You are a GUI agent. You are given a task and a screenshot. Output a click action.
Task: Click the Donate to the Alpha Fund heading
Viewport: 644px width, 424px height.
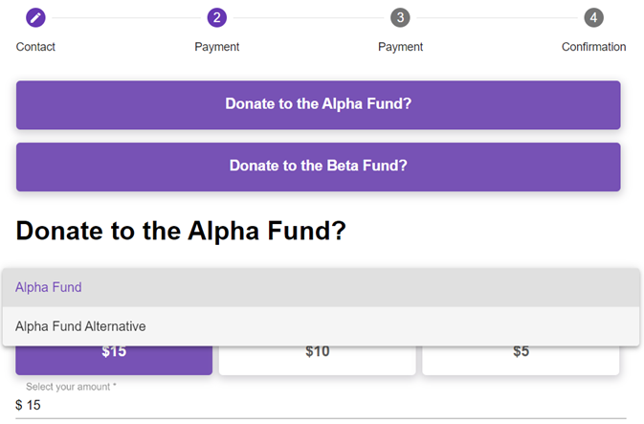(181, 231)
